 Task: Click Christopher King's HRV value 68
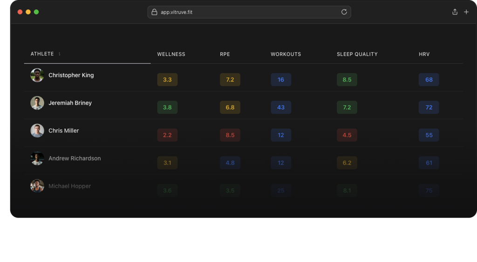(429, 80)
